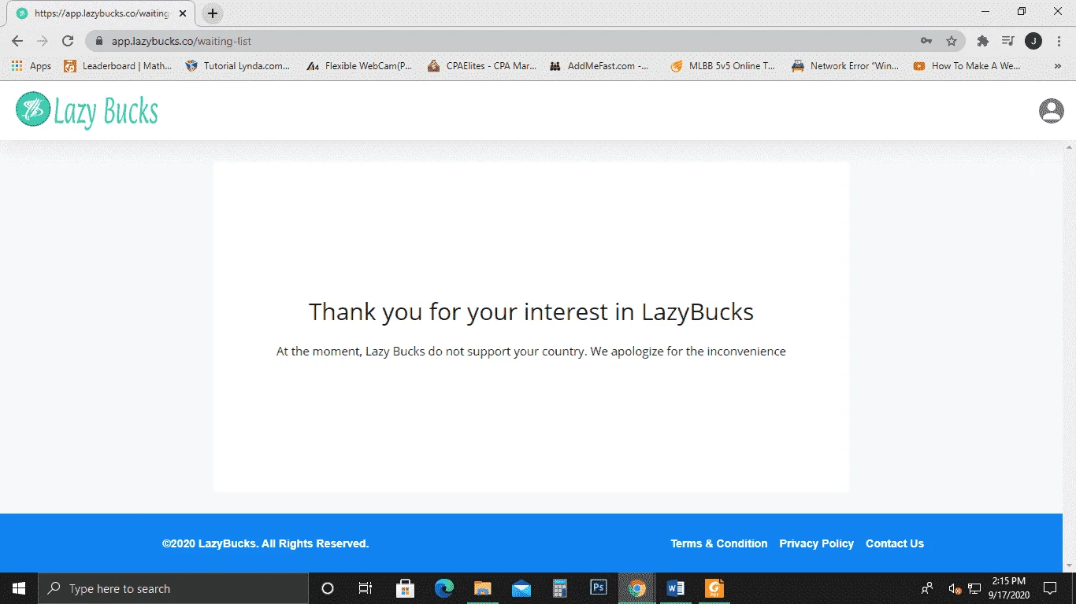Viewport: 1076px width, 604px height.
Task: Open the People icon in the system tray
Action: coord(928,588)
